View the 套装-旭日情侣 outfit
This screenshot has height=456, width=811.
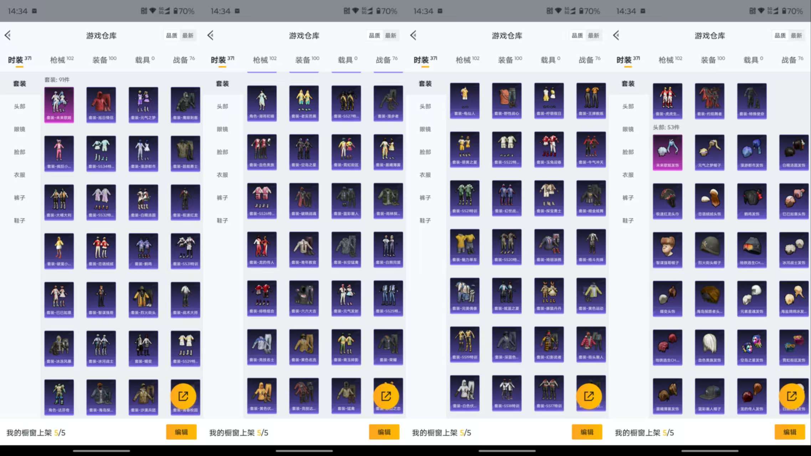(101, 104)
